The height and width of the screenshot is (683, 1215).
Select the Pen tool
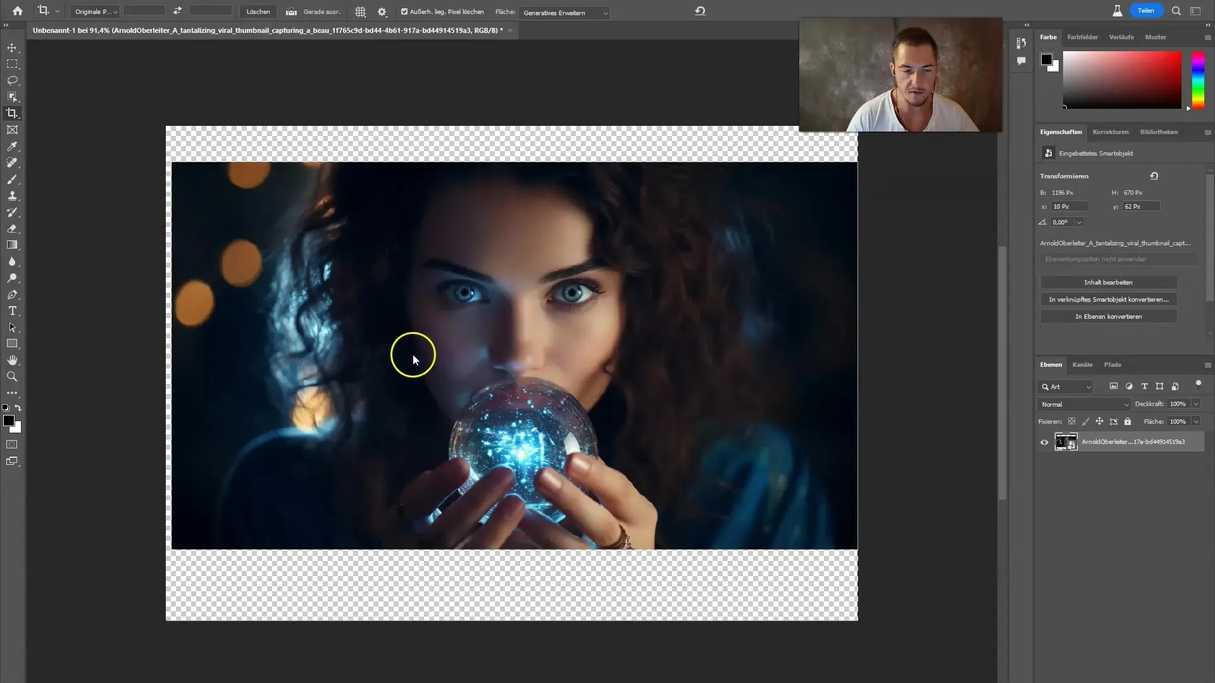click(12, 294)
